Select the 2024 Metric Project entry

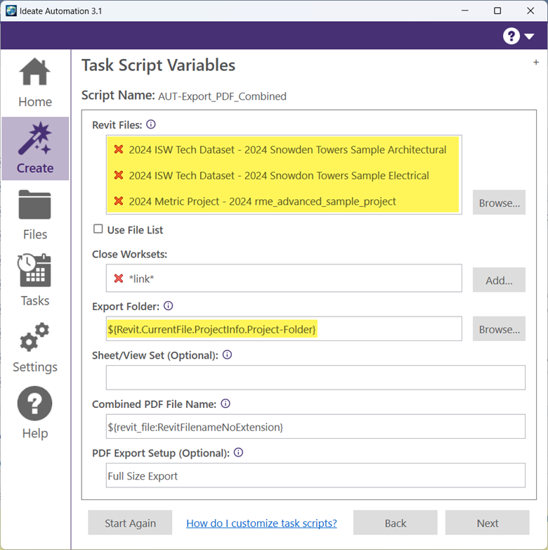pyautogui.click(x=262, y=201)
